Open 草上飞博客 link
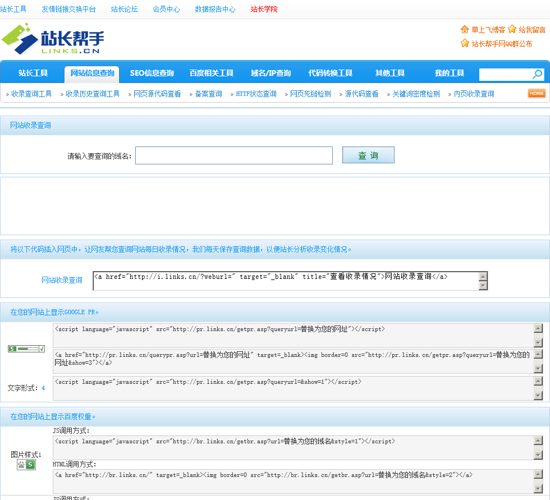Image resolution: width=550 pixels, height=500 pixels. (x=488, y=30)
